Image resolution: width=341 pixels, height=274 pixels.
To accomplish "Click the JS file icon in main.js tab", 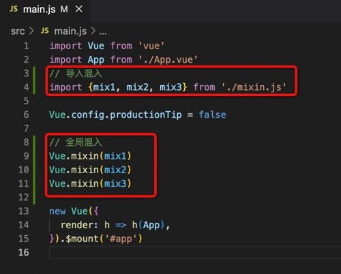I will pos(14,9).
